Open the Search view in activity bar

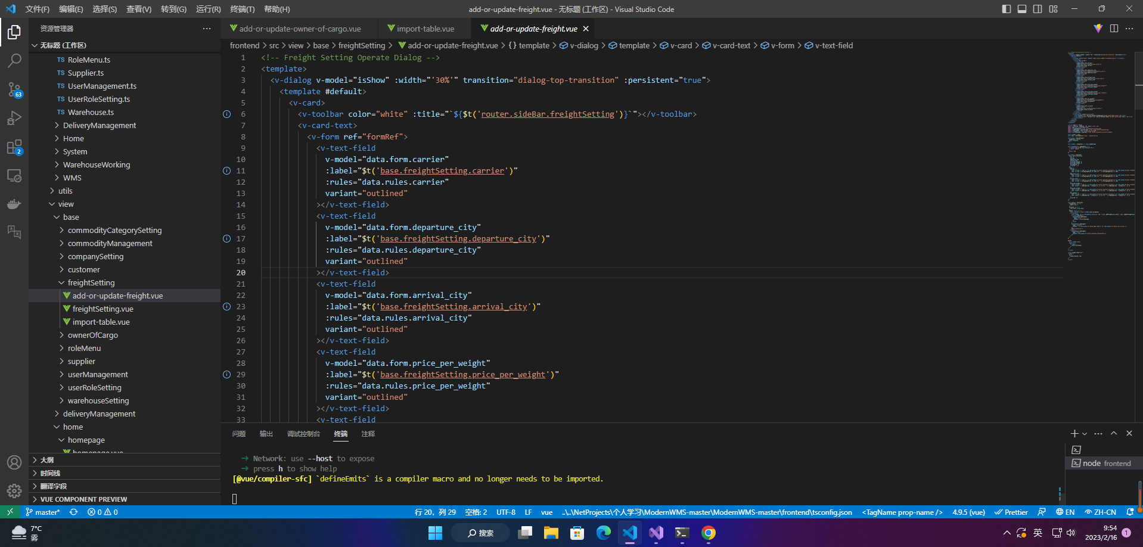click(x=14, y=61)
